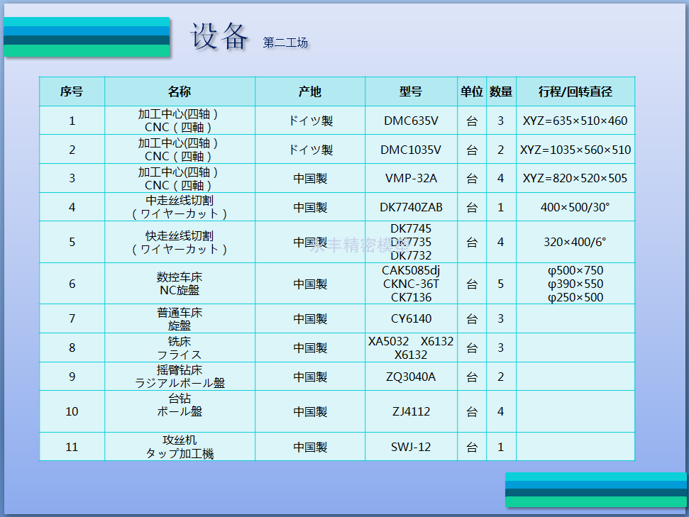Select the ドイツ製 origin cell in row 2
The width and height of the screenshot is (689, 517).
(x=309, y=149)
